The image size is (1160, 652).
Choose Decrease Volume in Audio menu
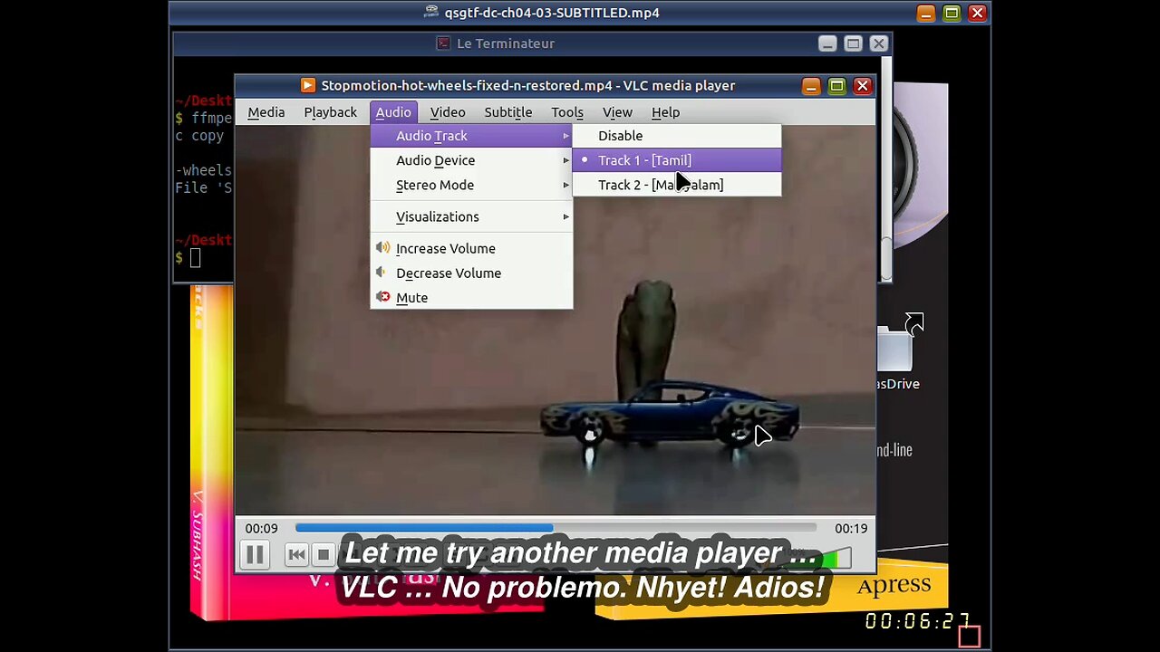(x=471, y=273)
